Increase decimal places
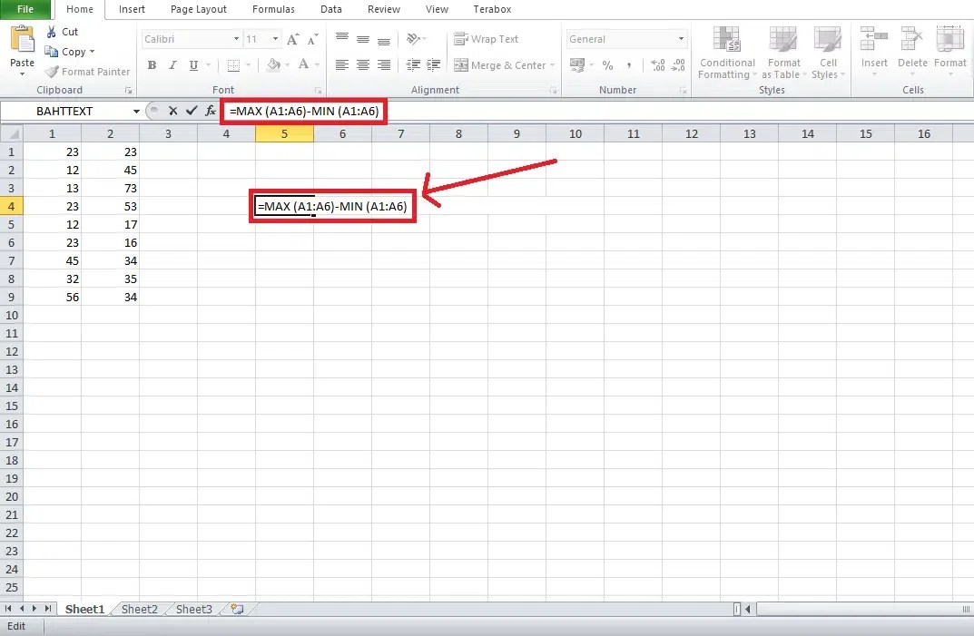The height and width of the screenshot is (636, 974). [x=658, y=65]
